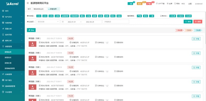This screenshot has width=206, height=101.
Task: Expand the 电气安全 menu chevron
Action: 22,17
